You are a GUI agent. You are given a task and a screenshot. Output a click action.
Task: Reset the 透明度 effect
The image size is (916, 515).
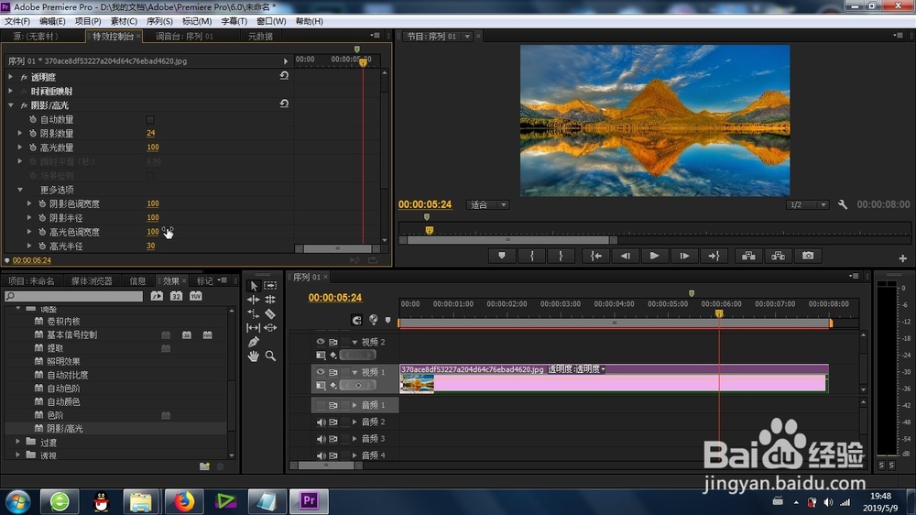tap(284, 76)
